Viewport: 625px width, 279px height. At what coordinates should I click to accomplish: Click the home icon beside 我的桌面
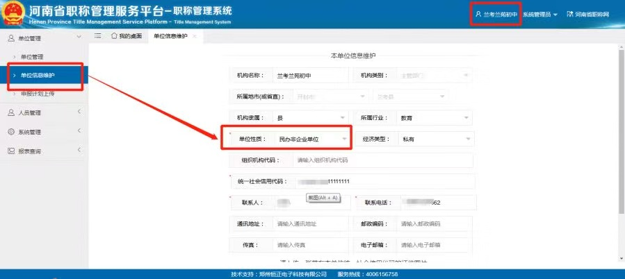click(x=114, y=36)
